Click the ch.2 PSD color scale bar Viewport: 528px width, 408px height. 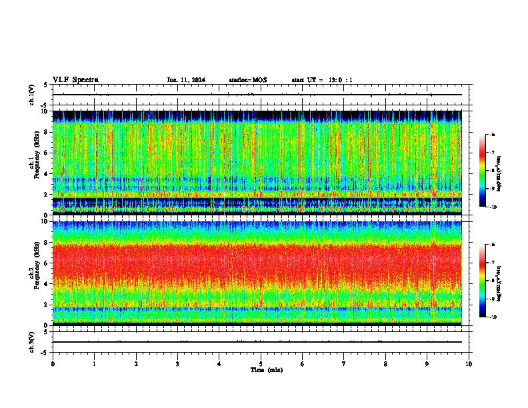(482, 281)
